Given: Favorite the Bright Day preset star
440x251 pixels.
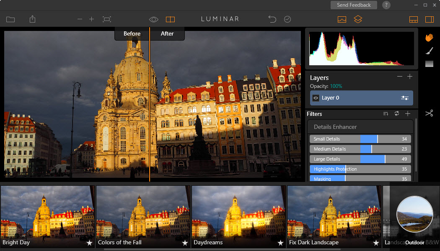Looking at the screenshot, I should pyautogui.click(x=89, y=243).
